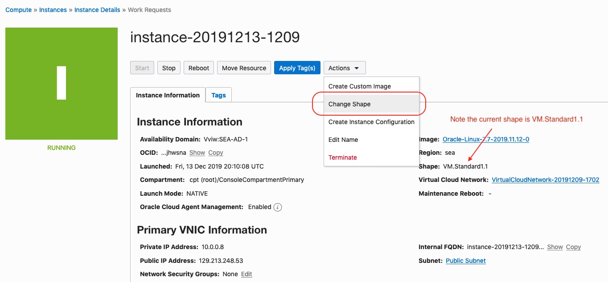Choose Create Instance Configuration option
This screenshot has height=282, width=608.
click(x=371, y=121)
